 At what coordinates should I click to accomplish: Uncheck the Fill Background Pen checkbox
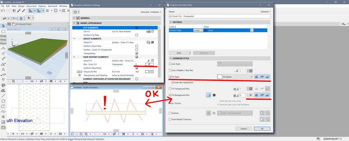point(170,95)
